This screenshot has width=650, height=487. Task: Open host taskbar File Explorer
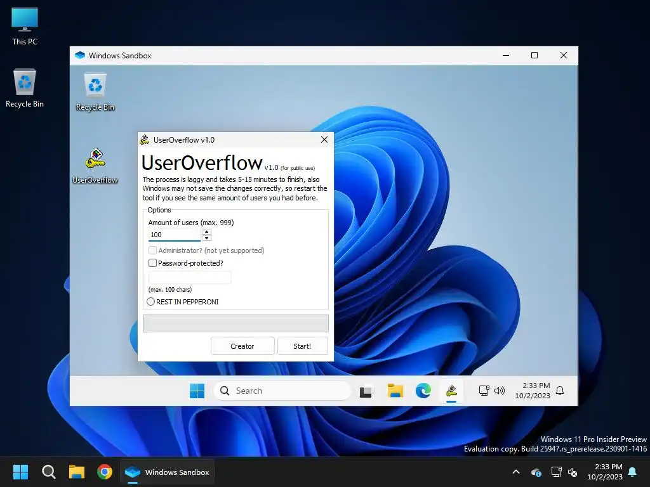77,472
